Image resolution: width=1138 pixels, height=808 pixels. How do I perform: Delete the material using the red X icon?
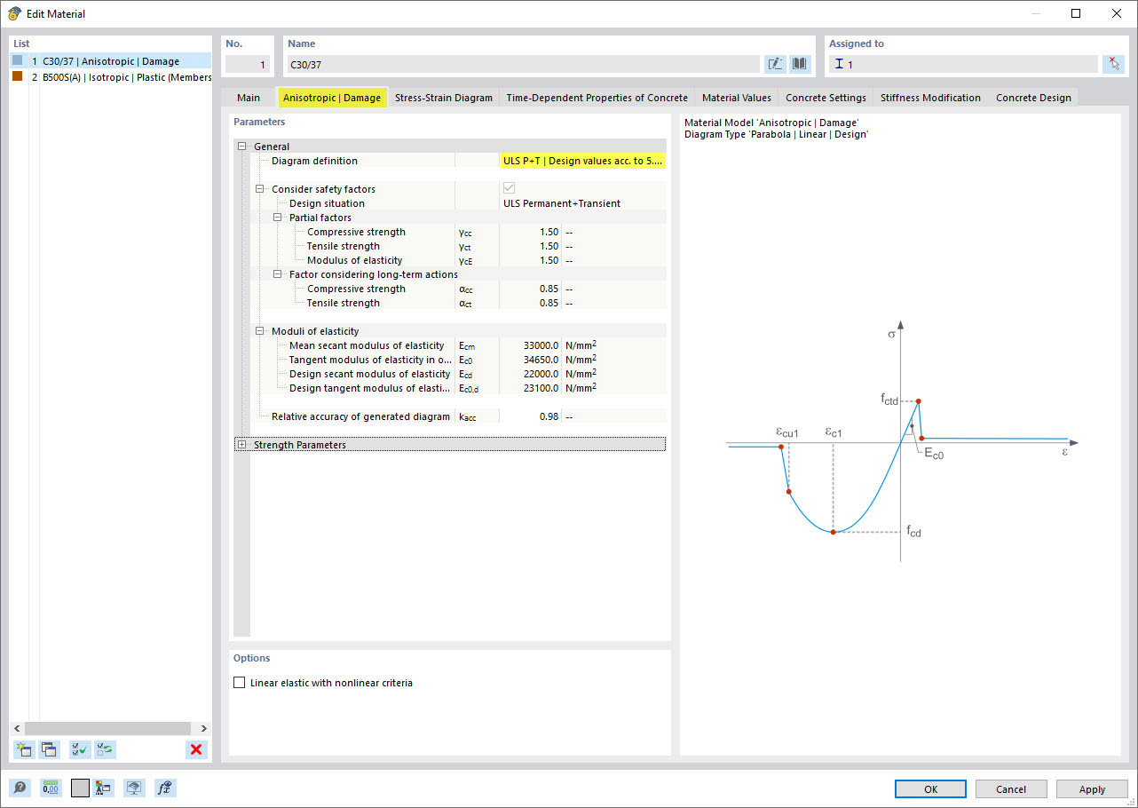196,749
